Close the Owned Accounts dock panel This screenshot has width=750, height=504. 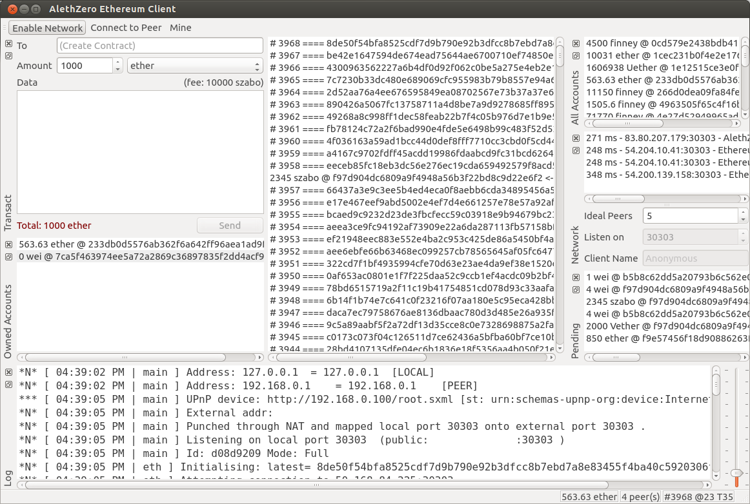coord(8,245)
